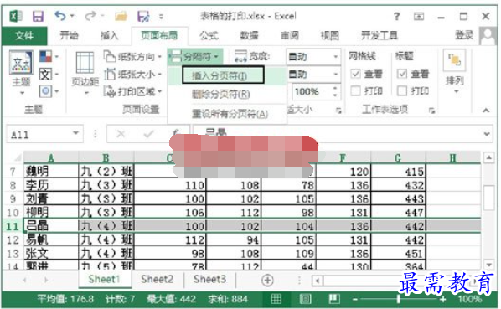
Task: Click the theme Colors icon
Action: click(46, 56)
